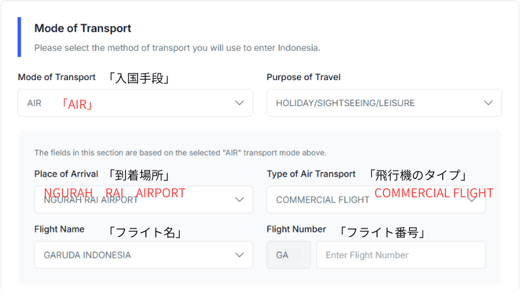Click the Purpose of Travel label

pyautogui.click(x=303, y=77)
